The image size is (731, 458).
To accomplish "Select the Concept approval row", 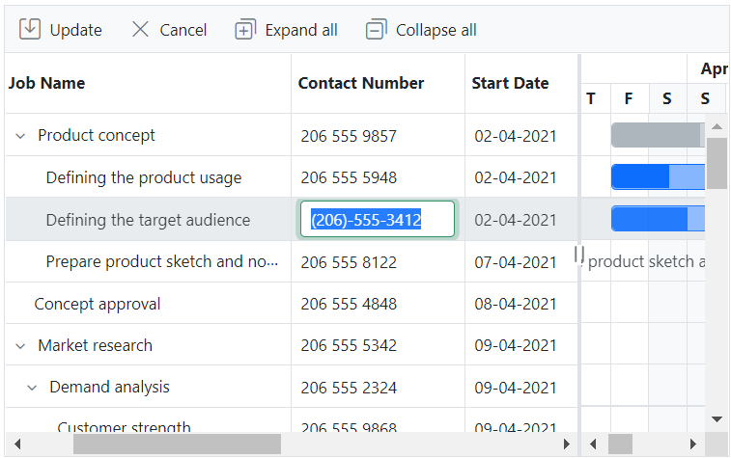I will [98, 304].
